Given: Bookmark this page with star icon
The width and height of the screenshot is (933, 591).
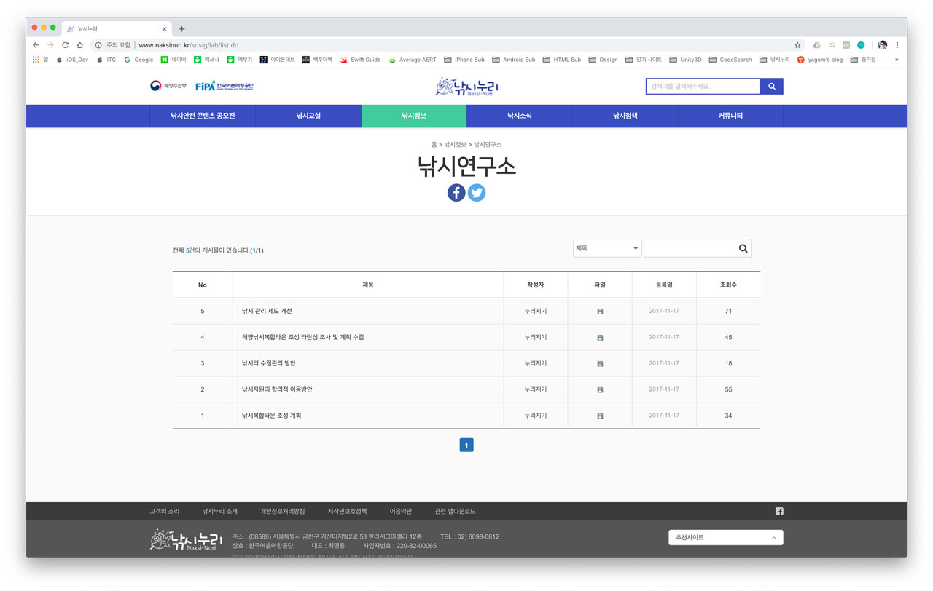Looking at the screenshot, I should click(x=797, y=45).
